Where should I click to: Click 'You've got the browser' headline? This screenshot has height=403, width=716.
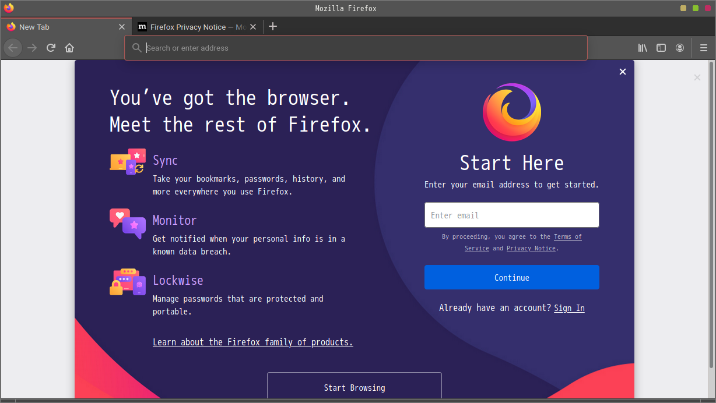point(230,98)
